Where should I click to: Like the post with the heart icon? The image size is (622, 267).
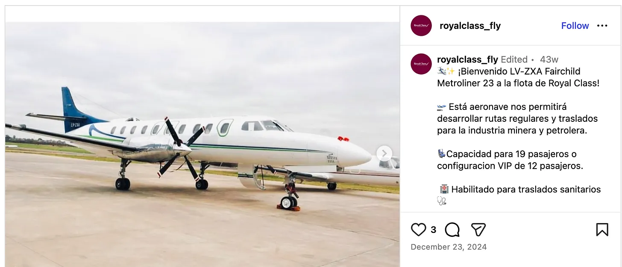coord(418,230)
